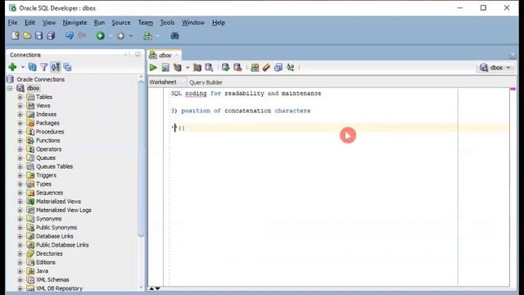Click the Unshared SQL Worksheet icon

point(255,67)
